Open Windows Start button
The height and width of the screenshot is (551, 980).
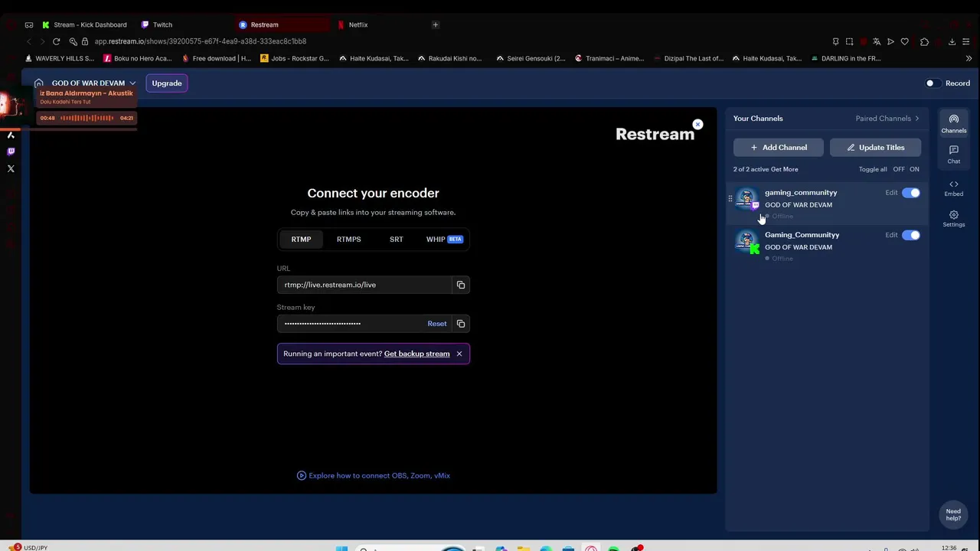pos(341,548)
